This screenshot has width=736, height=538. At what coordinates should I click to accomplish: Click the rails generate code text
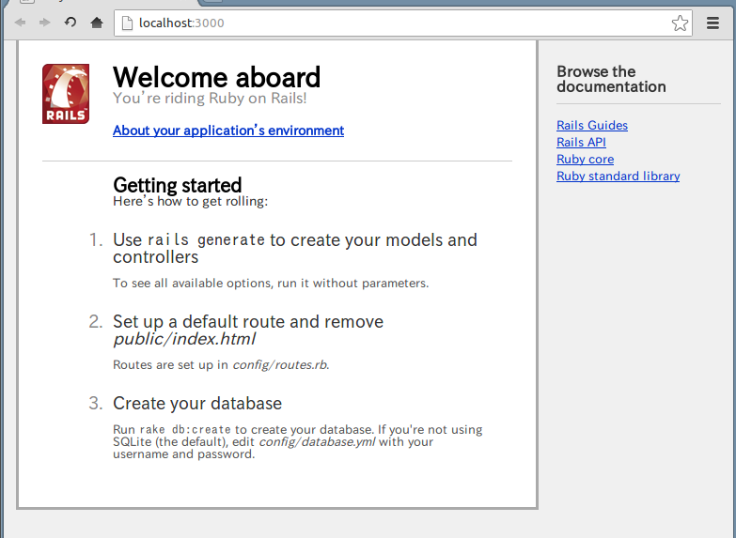click(x=206, y=240)
